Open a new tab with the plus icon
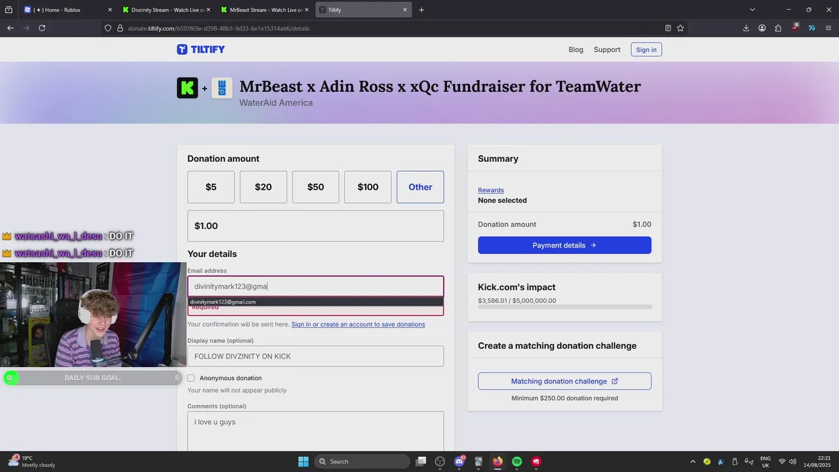The width and height of the screenshot is (839, 472). pyautogui.click(x=421, y=10)
